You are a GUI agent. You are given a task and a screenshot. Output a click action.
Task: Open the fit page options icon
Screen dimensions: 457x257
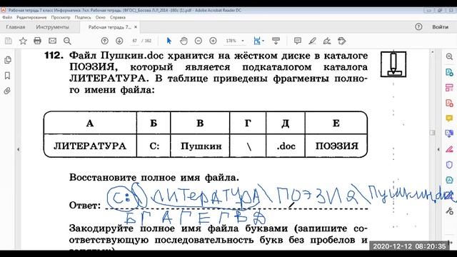[258, 41]
